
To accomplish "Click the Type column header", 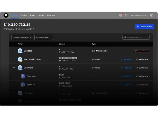I will click(x=94, y=44).
